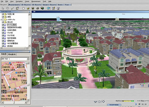Toggle the ydzbh.shp layer checkbox

tap(3, 19)
